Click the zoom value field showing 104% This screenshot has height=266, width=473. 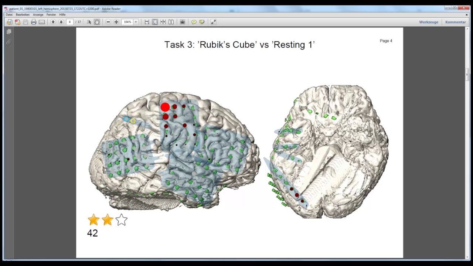[x=127, y=22]
